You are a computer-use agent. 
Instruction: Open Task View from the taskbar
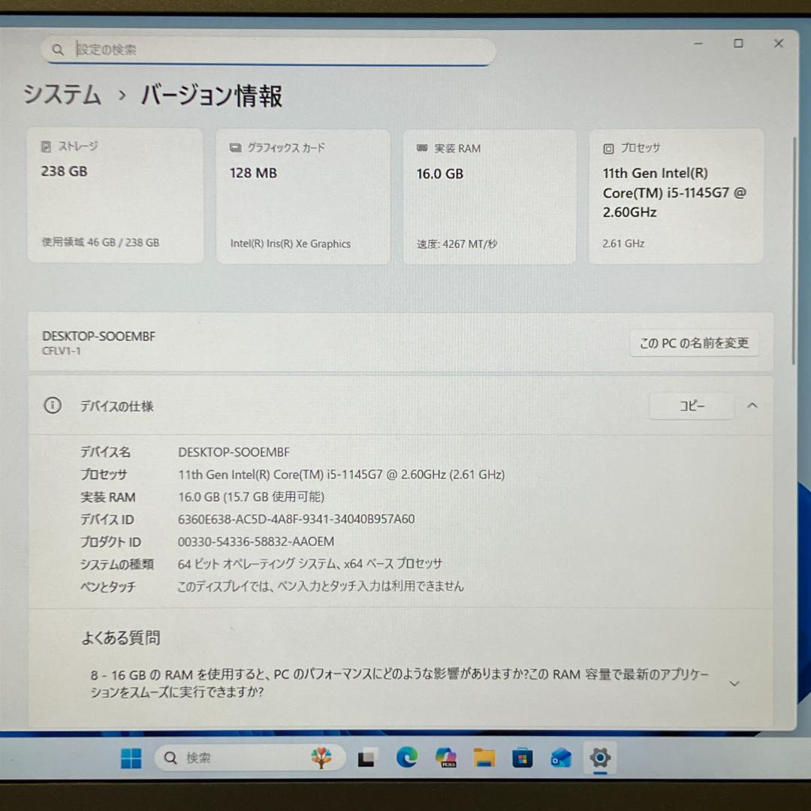pyautogui.click(x=366, y=758)
